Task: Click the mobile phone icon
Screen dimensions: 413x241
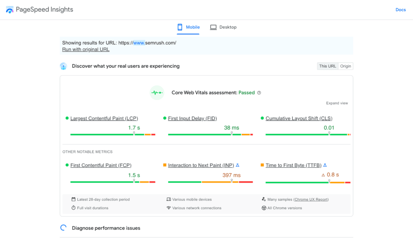Action: coord(180,27)
